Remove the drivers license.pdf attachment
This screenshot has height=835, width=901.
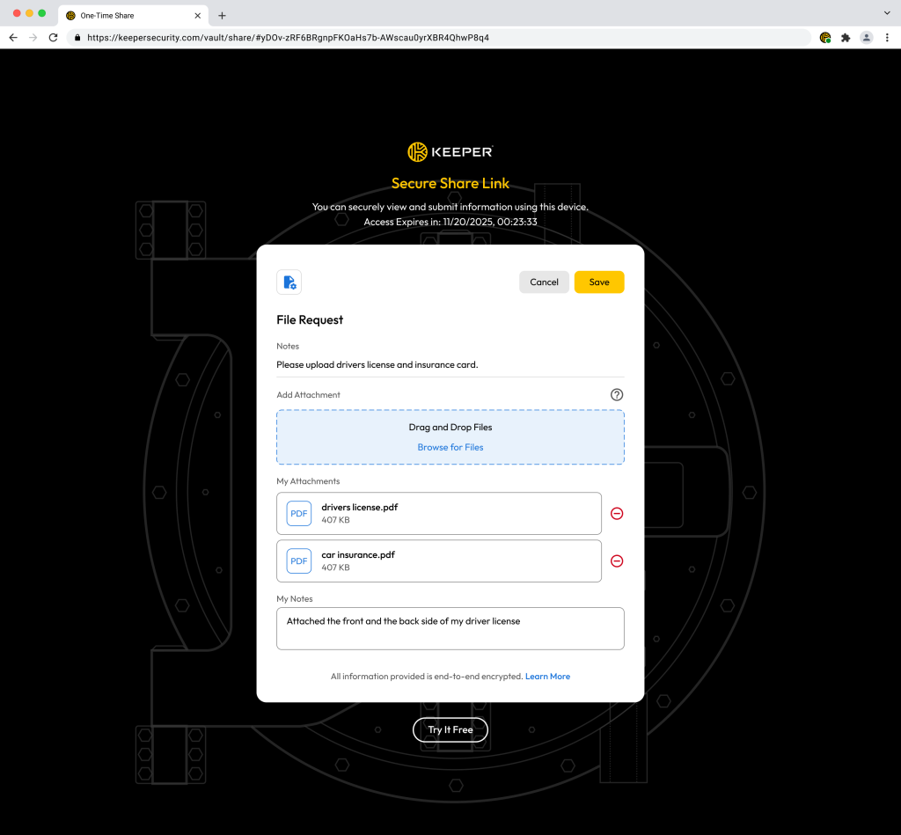[616, 513]
